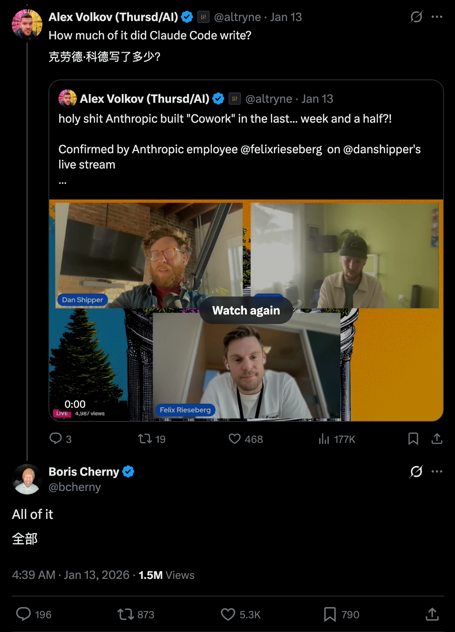Click Grok icon on Boris Cherny's tweet
The height and width of the screenshot is (632, 455).
click(416, 472)
